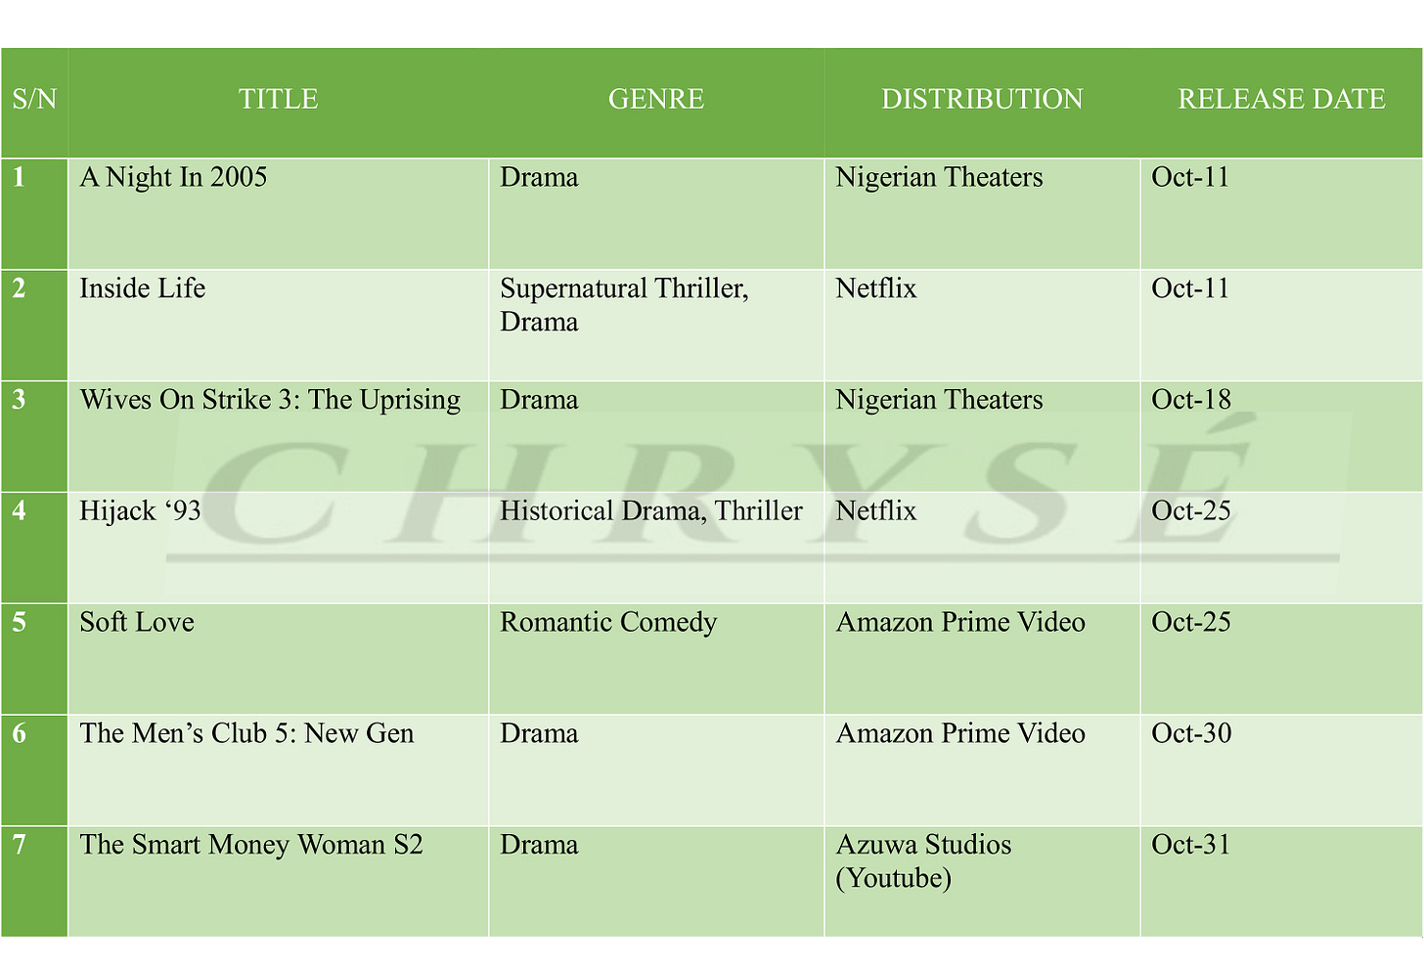This screenshot has height=967, width=1424.
Task: Click genre 'Supernatural Thriller, Drama'
Action: pos(624,305)
